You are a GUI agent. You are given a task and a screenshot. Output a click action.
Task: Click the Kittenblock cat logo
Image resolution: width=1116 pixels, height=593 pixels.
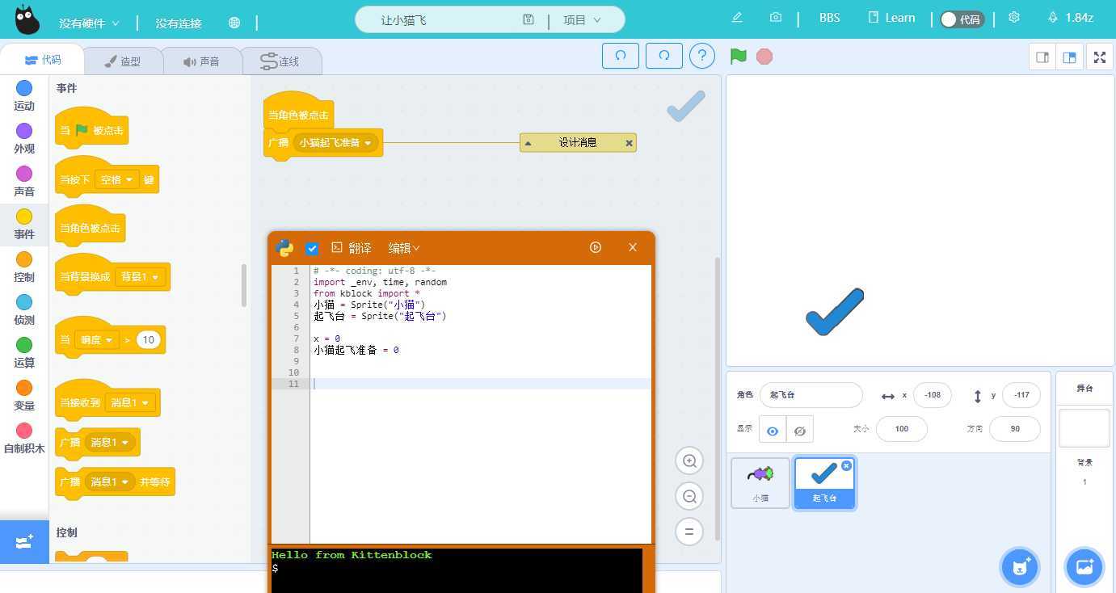[x=27, y=19]
